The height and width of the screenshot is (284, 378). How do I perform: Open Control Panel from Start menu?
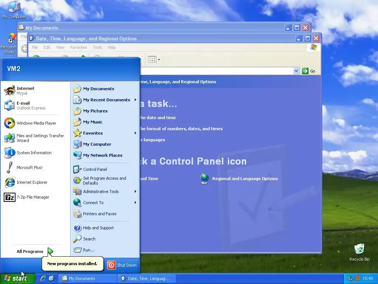105,169
